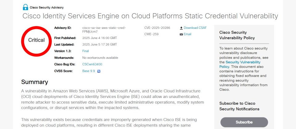Click the advisory page title

click(x=150, y=16)
